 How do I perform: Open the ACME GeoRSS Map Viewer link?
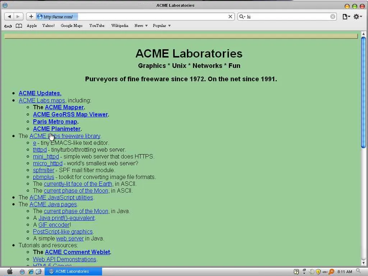point(70,114)
